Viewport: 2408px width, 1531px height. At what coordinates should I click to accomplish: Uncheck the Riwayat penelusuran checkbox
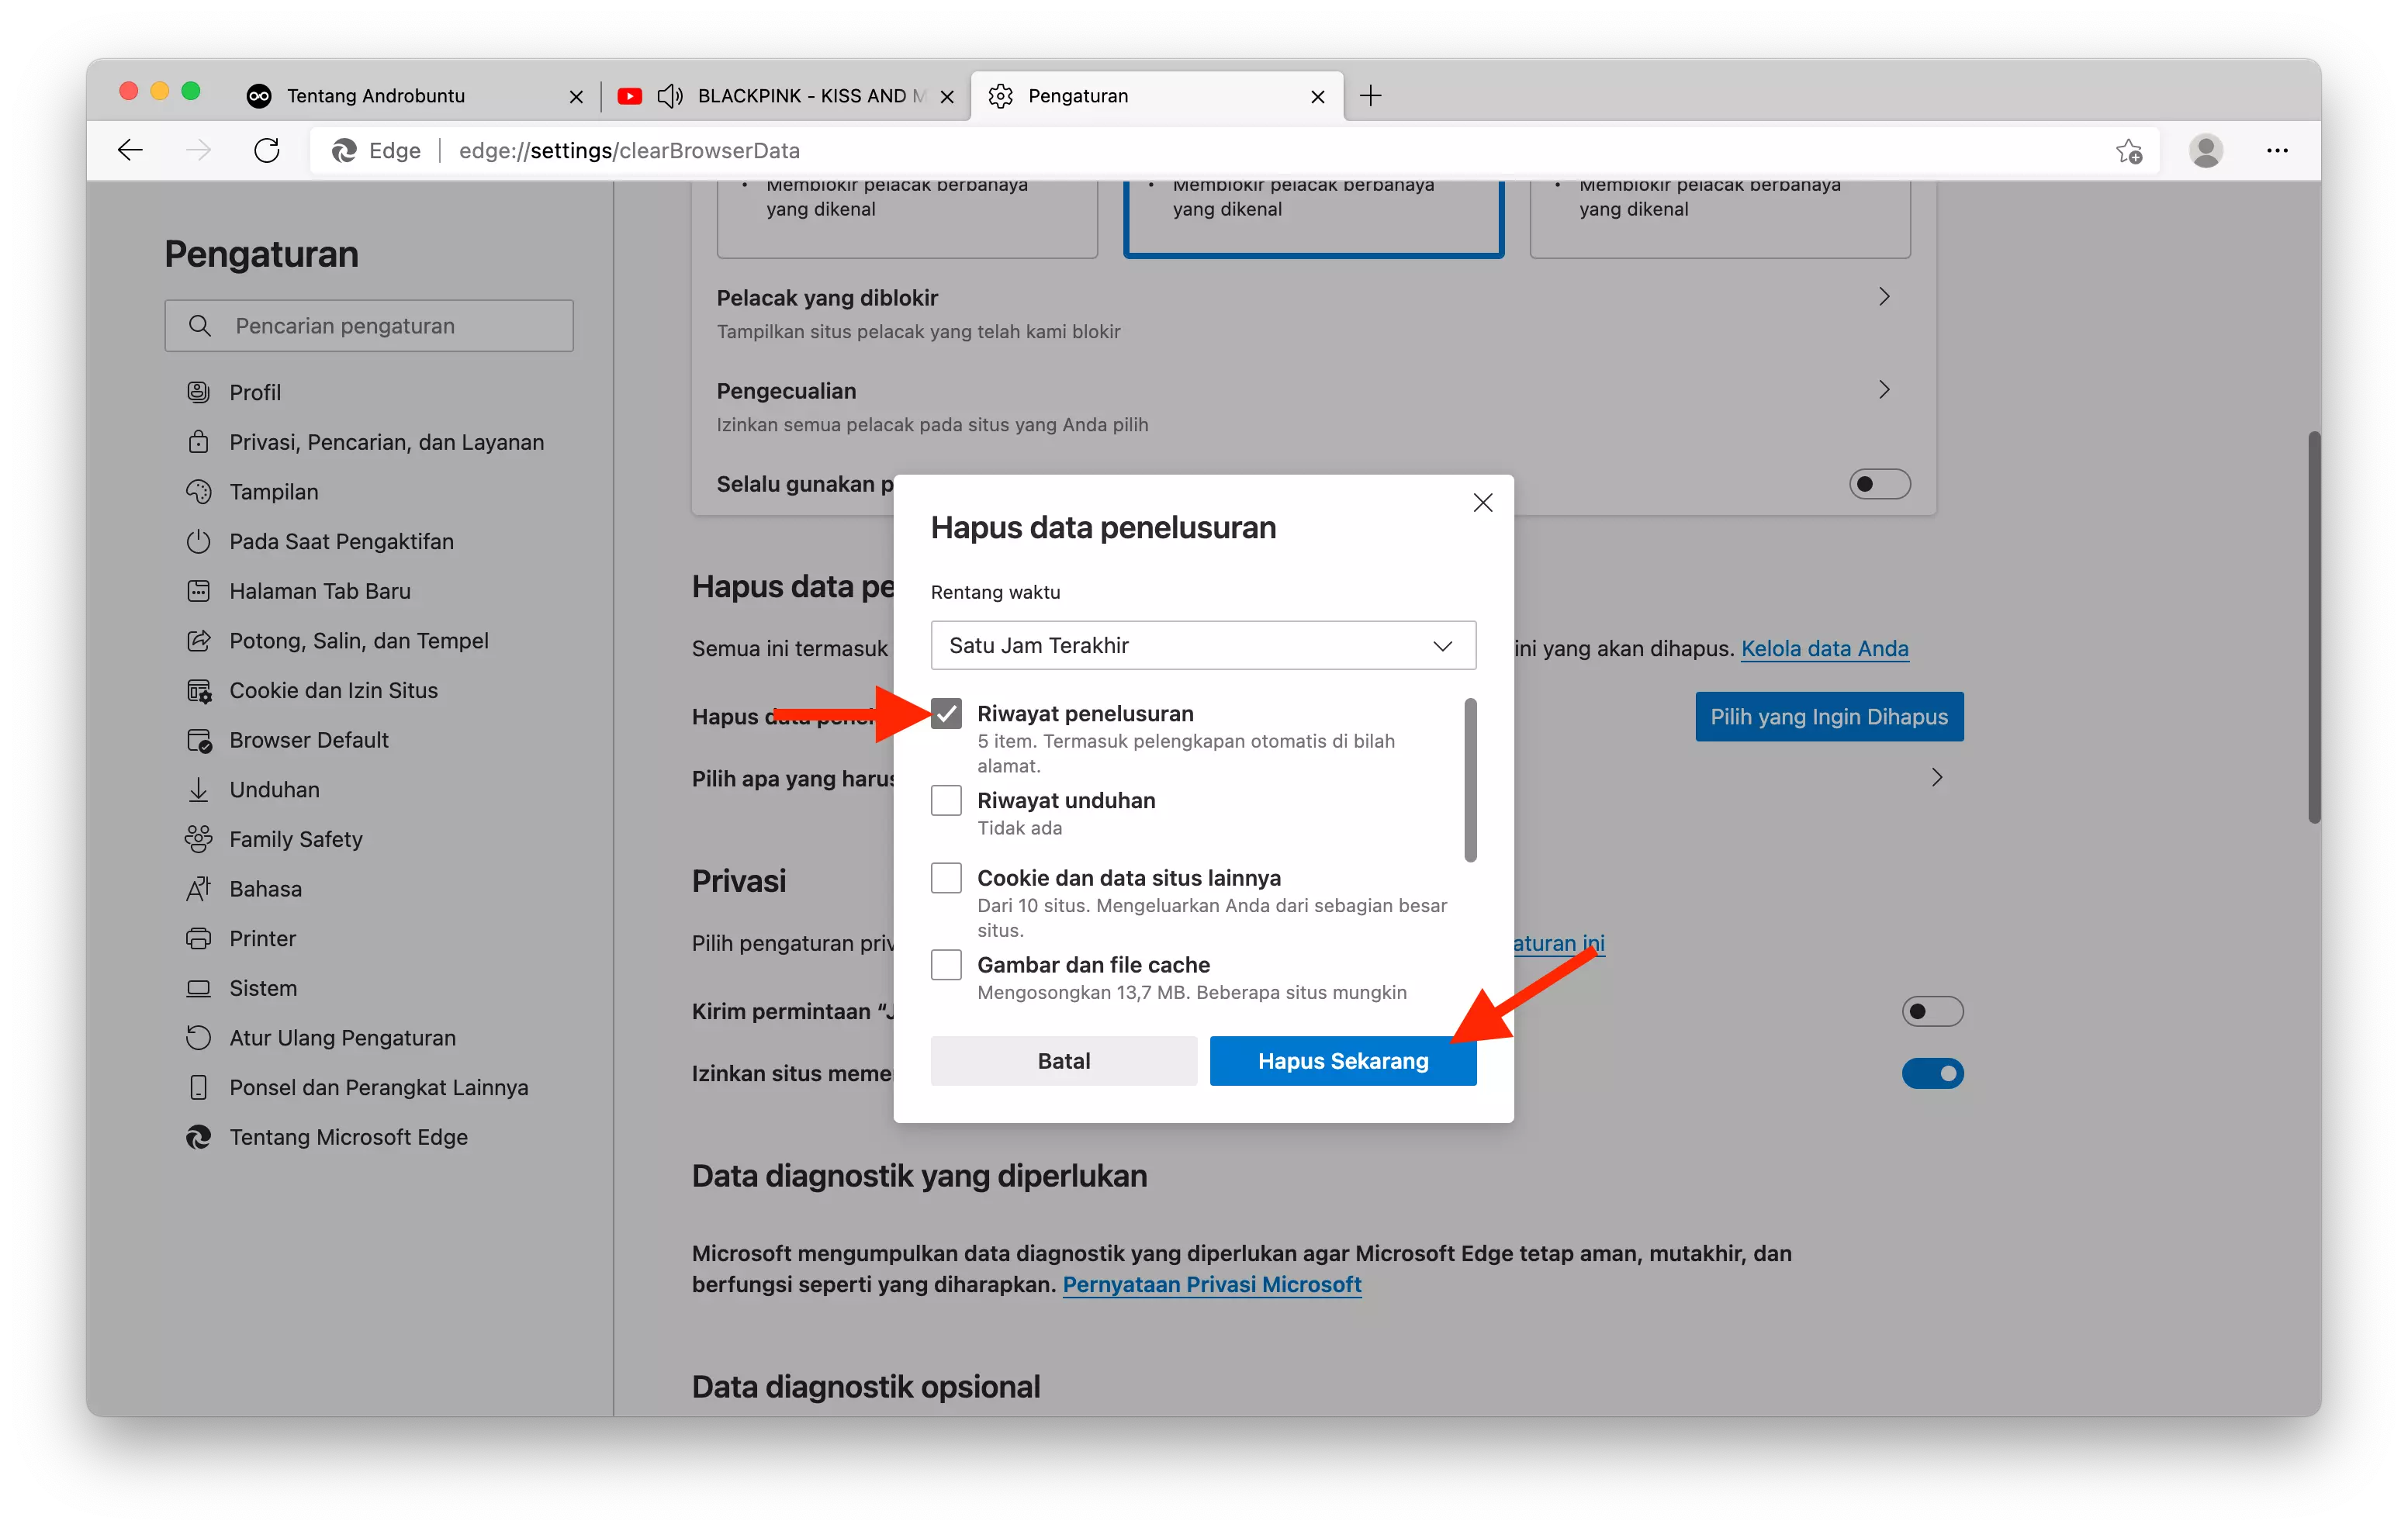[945, 713]
